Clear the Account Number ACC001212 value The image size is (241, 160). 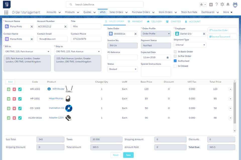[x=65, y=26]
